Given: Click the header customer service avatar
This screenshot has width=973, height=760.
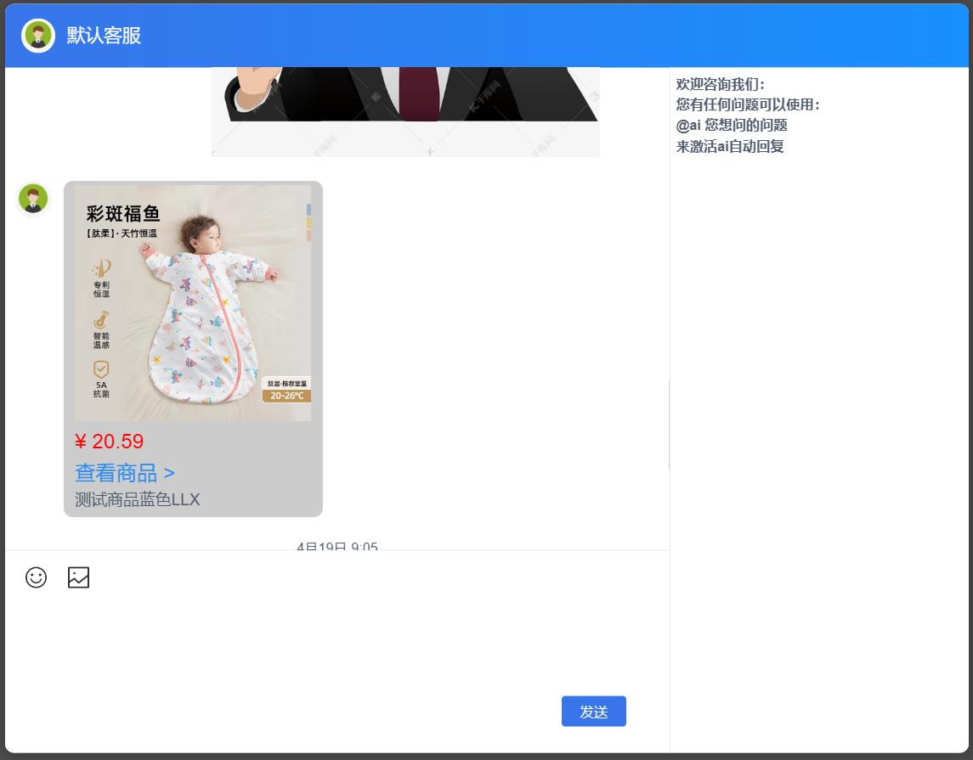Looking at the screenshot, I should 38,36.
